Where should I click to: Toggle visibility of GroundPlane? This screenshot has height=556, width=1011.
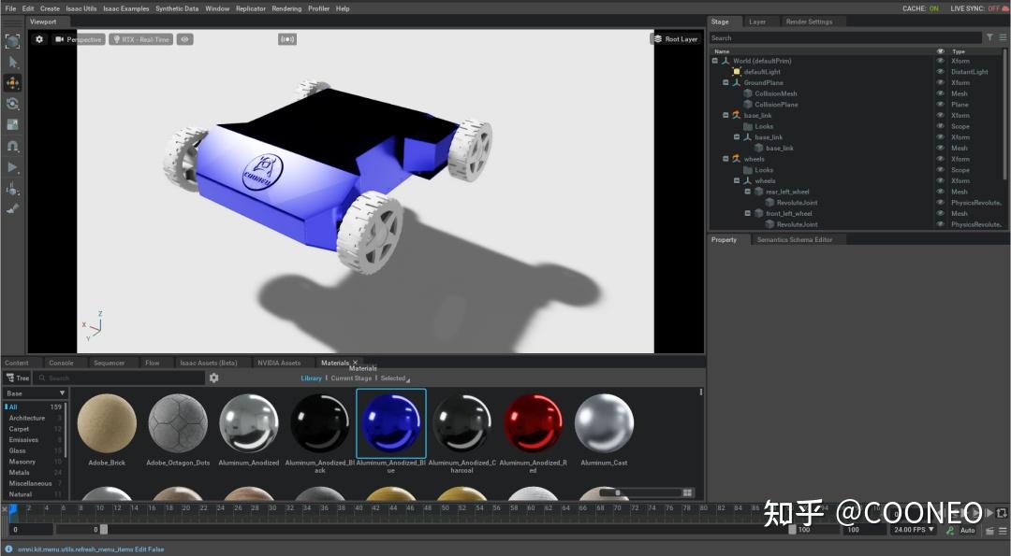940,82
